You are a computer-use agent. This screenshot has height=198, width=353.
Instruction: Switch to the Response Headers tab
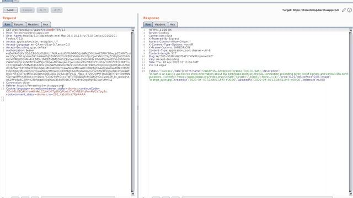point(160,24)
